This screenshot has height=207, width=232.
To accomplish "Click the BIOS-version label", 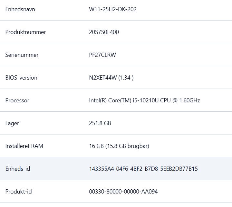I will point(21,78).
